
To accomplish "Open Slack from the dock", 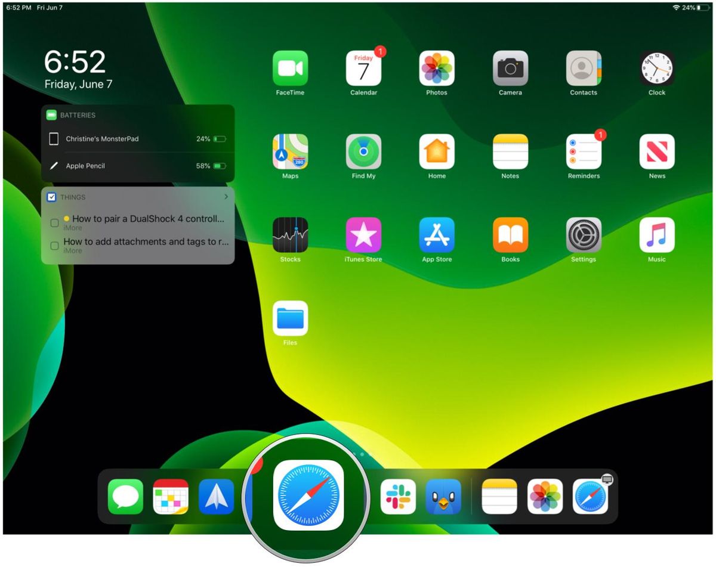I will (x=398, y=497).
